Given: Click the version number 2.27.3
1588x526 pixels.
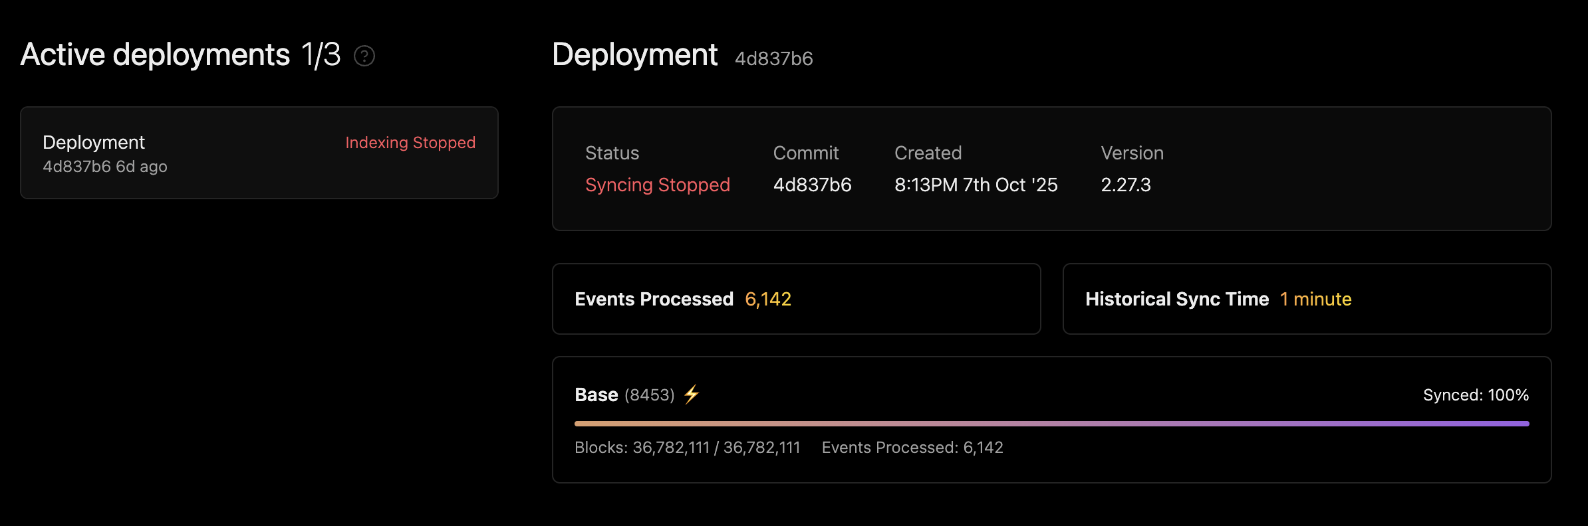Looking at the screenshot, I should [1125, 185].
